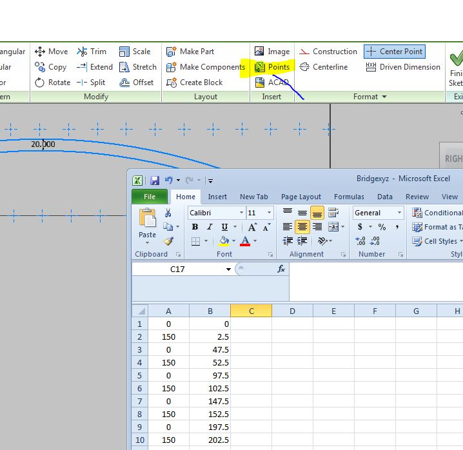Click the Select All corner of sheet
This screenshot has width=463, height=450.
click(x=140, y=311)
